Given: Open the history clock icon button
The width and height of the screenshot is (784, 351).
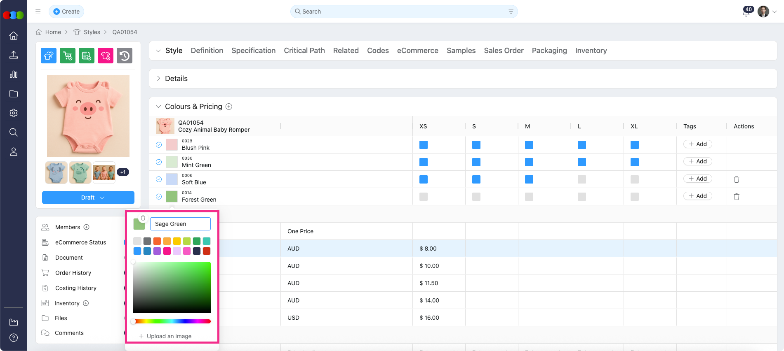Looking at the screenshot, I should click(x=125, y=56).
